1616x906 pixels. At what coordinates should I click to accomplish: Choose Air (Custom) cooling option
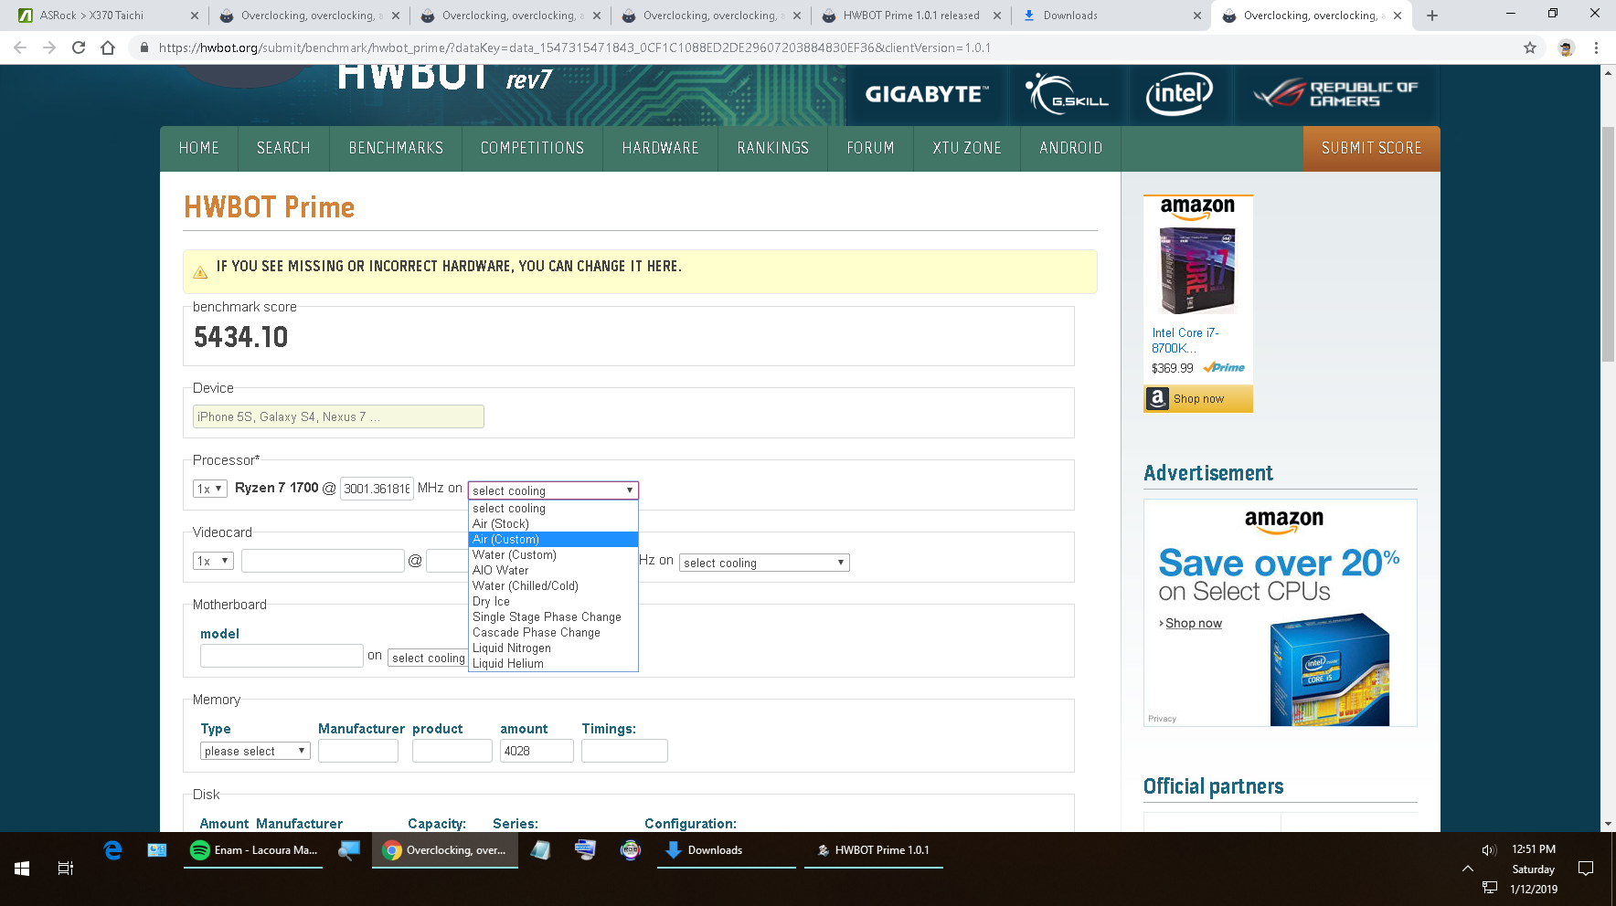[x=553, y=540]
